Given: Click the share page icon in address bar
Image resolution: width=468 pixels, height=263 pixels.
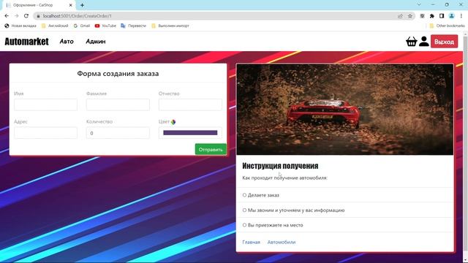Looking at the screenshot, I should [400, 16].
